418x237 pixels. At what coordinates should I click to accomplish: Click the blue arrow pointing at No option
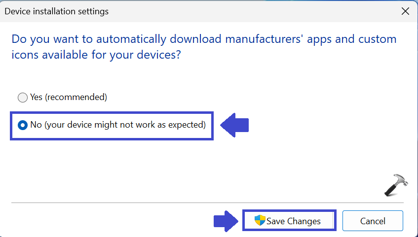click(234, 125)
